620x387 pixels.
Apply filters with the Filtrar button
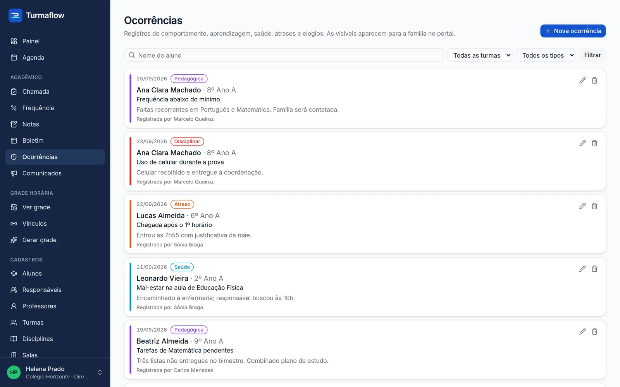coord(592,55)
